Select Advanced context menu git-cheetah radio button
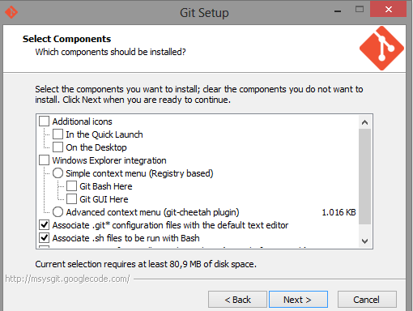The height and width of the screenshot is (311, 413). point(57,212)
